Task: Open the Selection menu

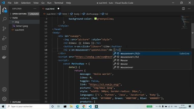Action: tap(26, 3)
